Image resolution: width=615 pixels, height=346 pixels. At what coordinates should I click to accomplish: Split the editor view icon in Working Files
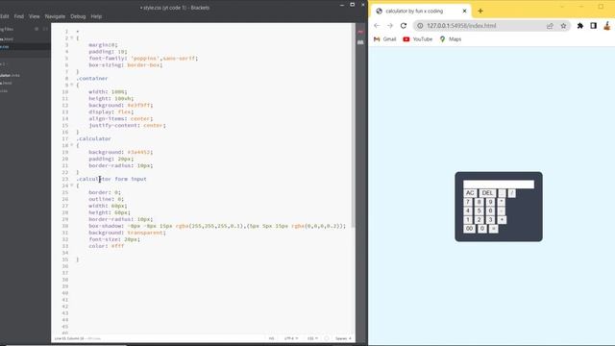point(45,29)
